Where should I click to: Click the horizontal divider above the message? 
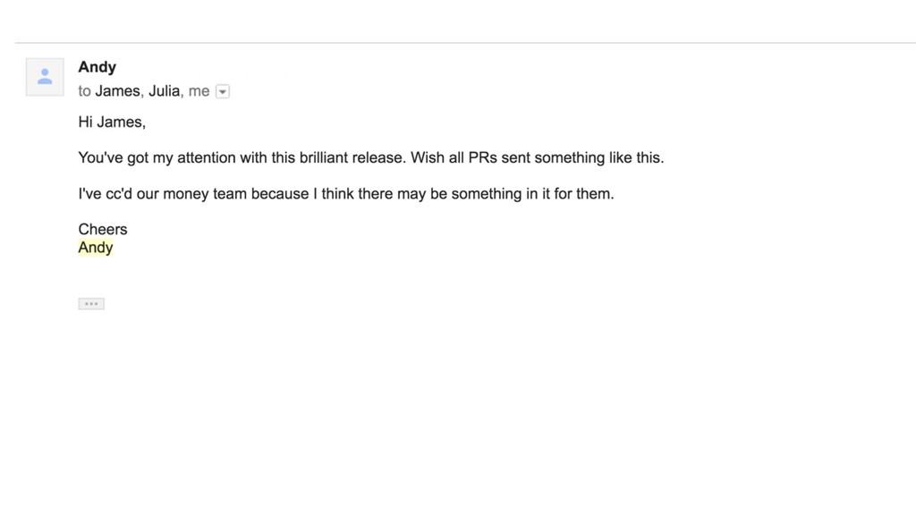(465, 43)
